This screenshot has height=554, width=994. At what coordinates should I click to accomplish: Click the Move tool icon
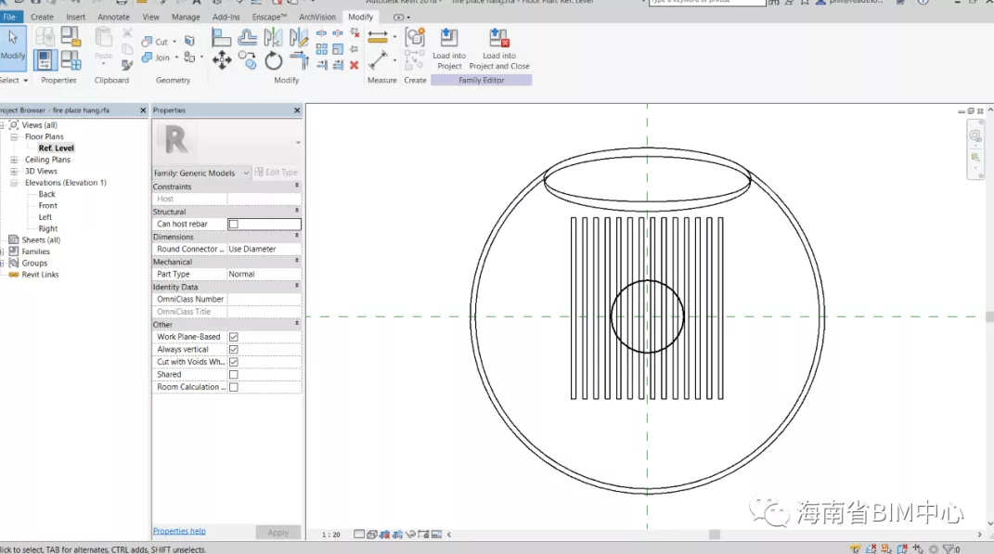click(x=222, y=61)
